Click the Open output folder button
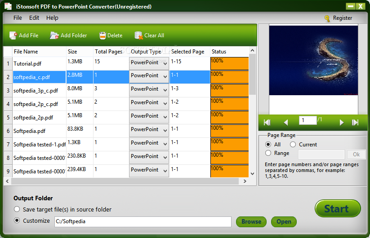Viewport: 370px width, 238px height. click(x=284, y=222)
